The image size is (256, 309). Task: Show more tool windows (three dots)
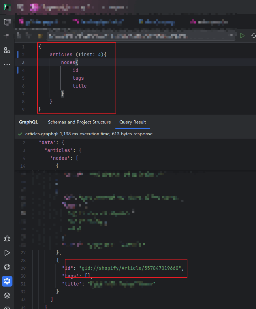point(7,64)
